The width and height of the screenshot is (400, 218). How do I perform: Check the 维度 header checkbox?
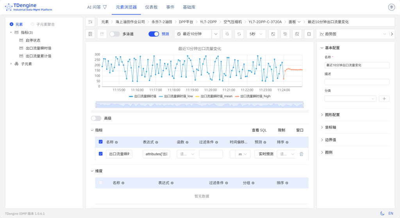pos(100,183)
